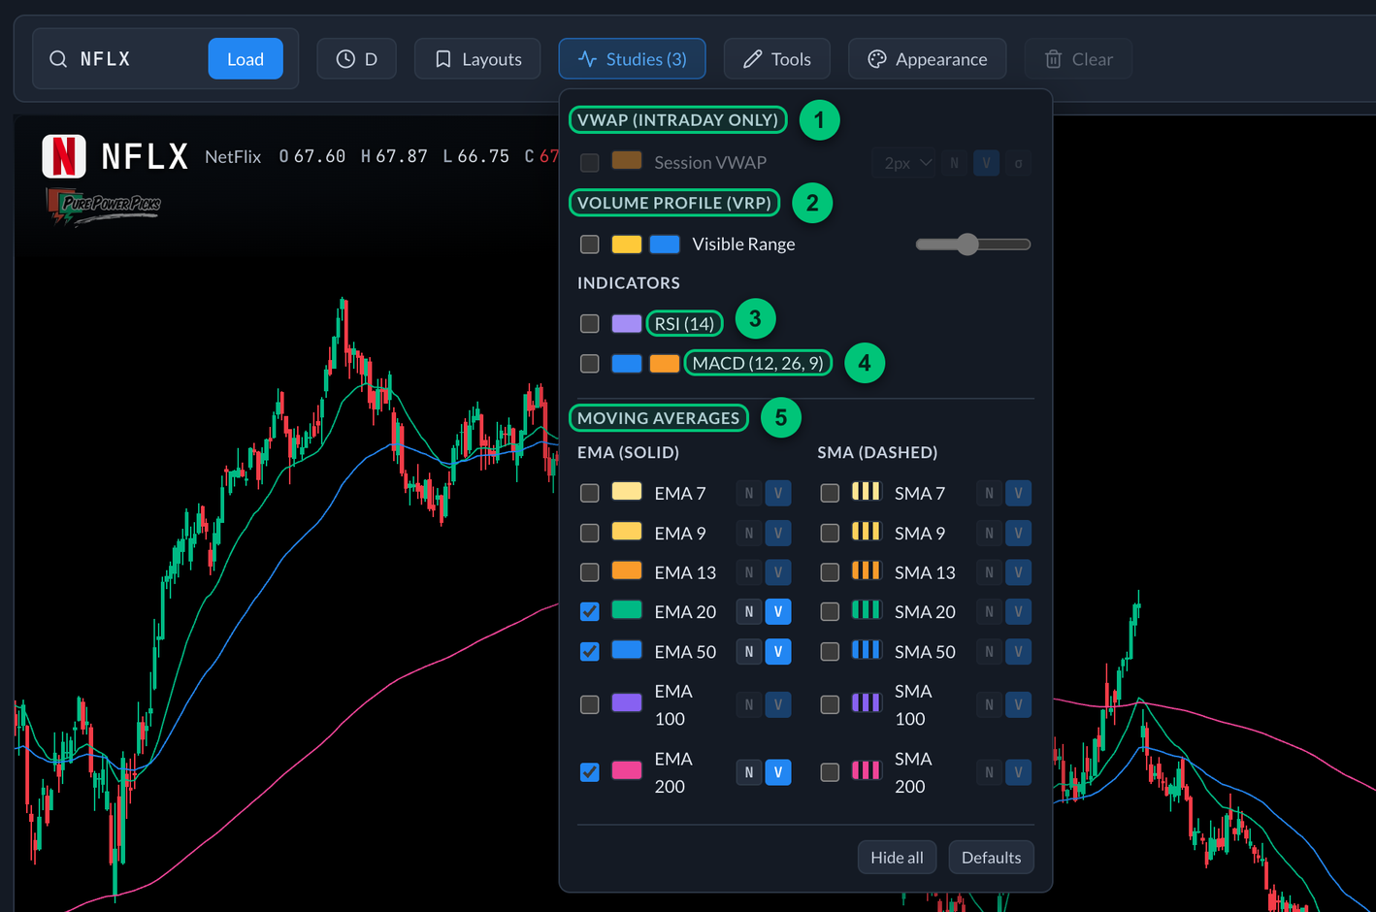Toggle the V button for EMA 20

pyautogui.click(x=778, y=612)
